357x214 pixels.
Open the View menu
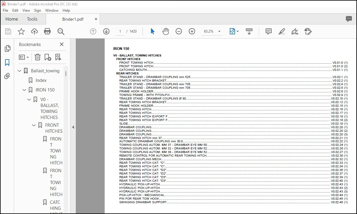pyautogui.click(x=26, y=10)
